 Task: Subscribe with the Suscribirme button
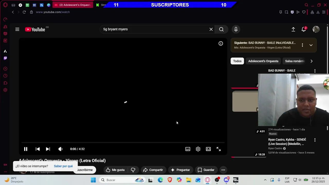85,170
